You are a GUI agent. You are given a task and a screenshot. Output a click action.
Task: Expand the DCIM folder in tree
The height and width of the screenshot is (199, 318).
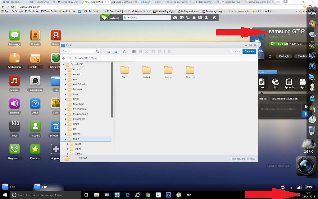tap(66, 99)
